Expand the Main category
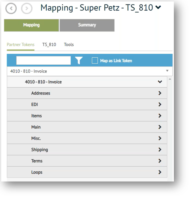192x199 pixels. 160,127
